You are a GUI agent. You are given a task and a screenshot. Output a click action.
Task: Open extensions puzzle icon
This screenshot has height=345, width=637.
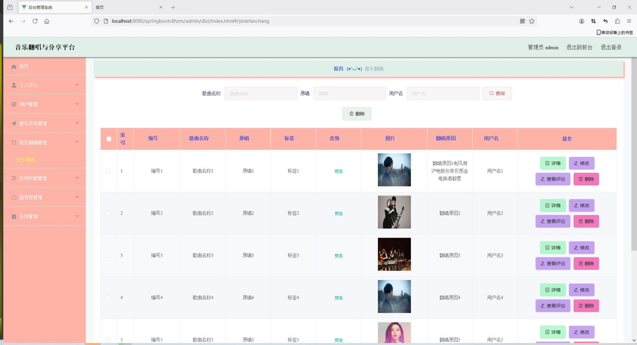tap(617, 21)
